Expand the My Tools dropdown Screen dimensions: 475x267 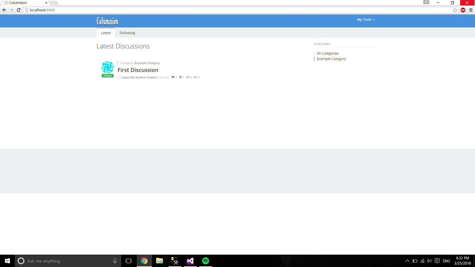365,20
